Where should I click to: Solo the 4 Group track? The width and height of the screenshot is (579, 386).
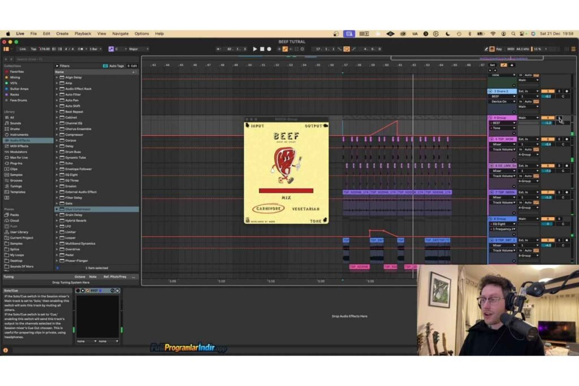click(559, 118)
